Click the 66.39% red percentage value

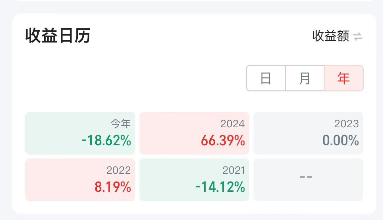(x=223, y=141)
